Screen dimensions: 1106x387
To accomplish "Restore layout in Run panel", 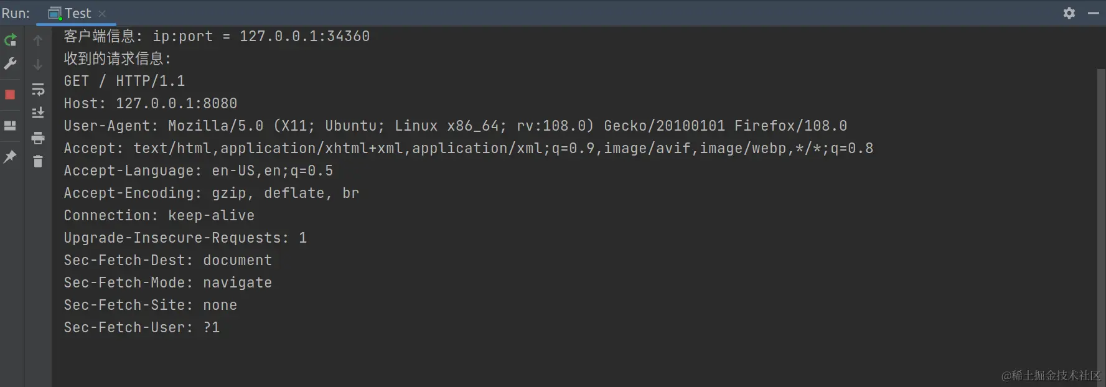I will click(x=10, y=126).
